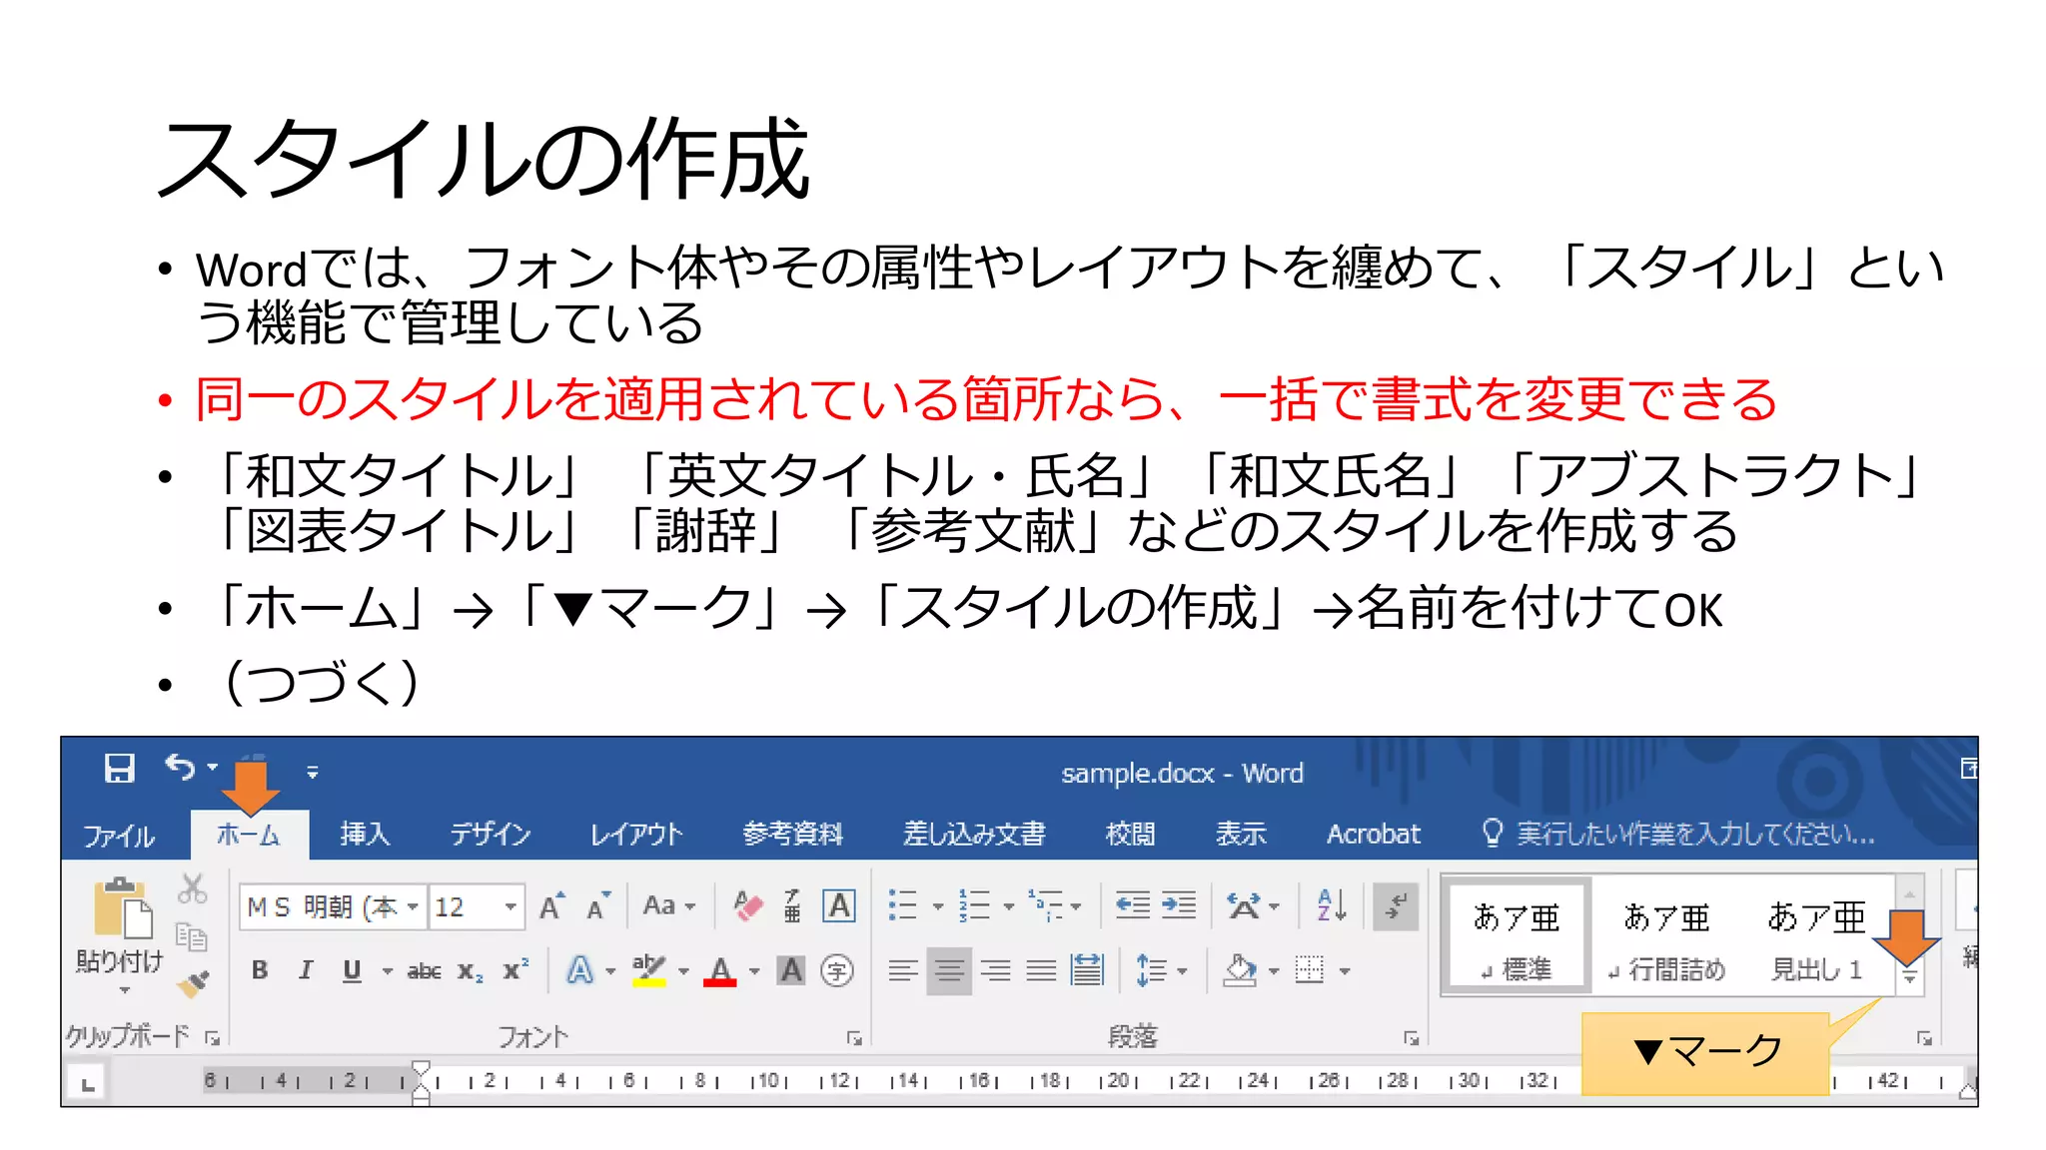Click the 貼り付け paste clipboard icon

tap(122, 908)
